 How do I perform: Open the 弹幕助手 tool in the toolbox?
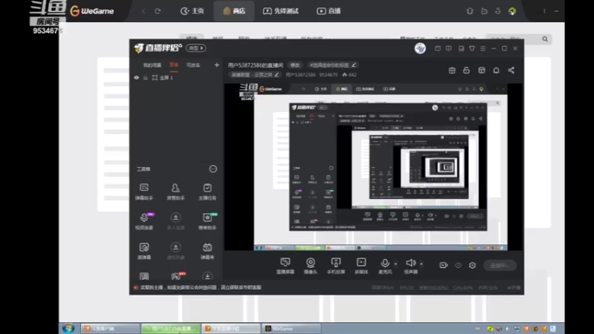(144, 191)
